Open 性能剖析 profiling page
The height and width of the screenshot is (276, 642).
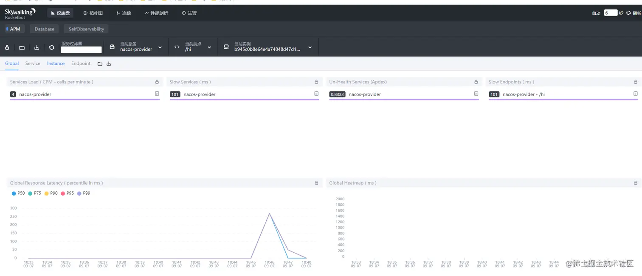point(156,13)
